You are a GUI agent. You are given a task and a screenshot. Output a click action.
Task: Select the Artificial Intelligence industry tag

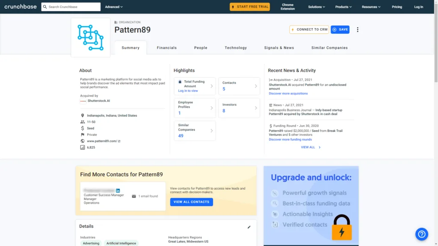[121, 243]
